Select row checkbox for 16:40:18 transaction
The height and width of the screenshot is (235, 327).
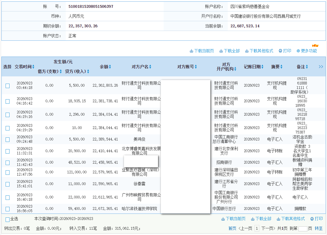tap(8, 198)
